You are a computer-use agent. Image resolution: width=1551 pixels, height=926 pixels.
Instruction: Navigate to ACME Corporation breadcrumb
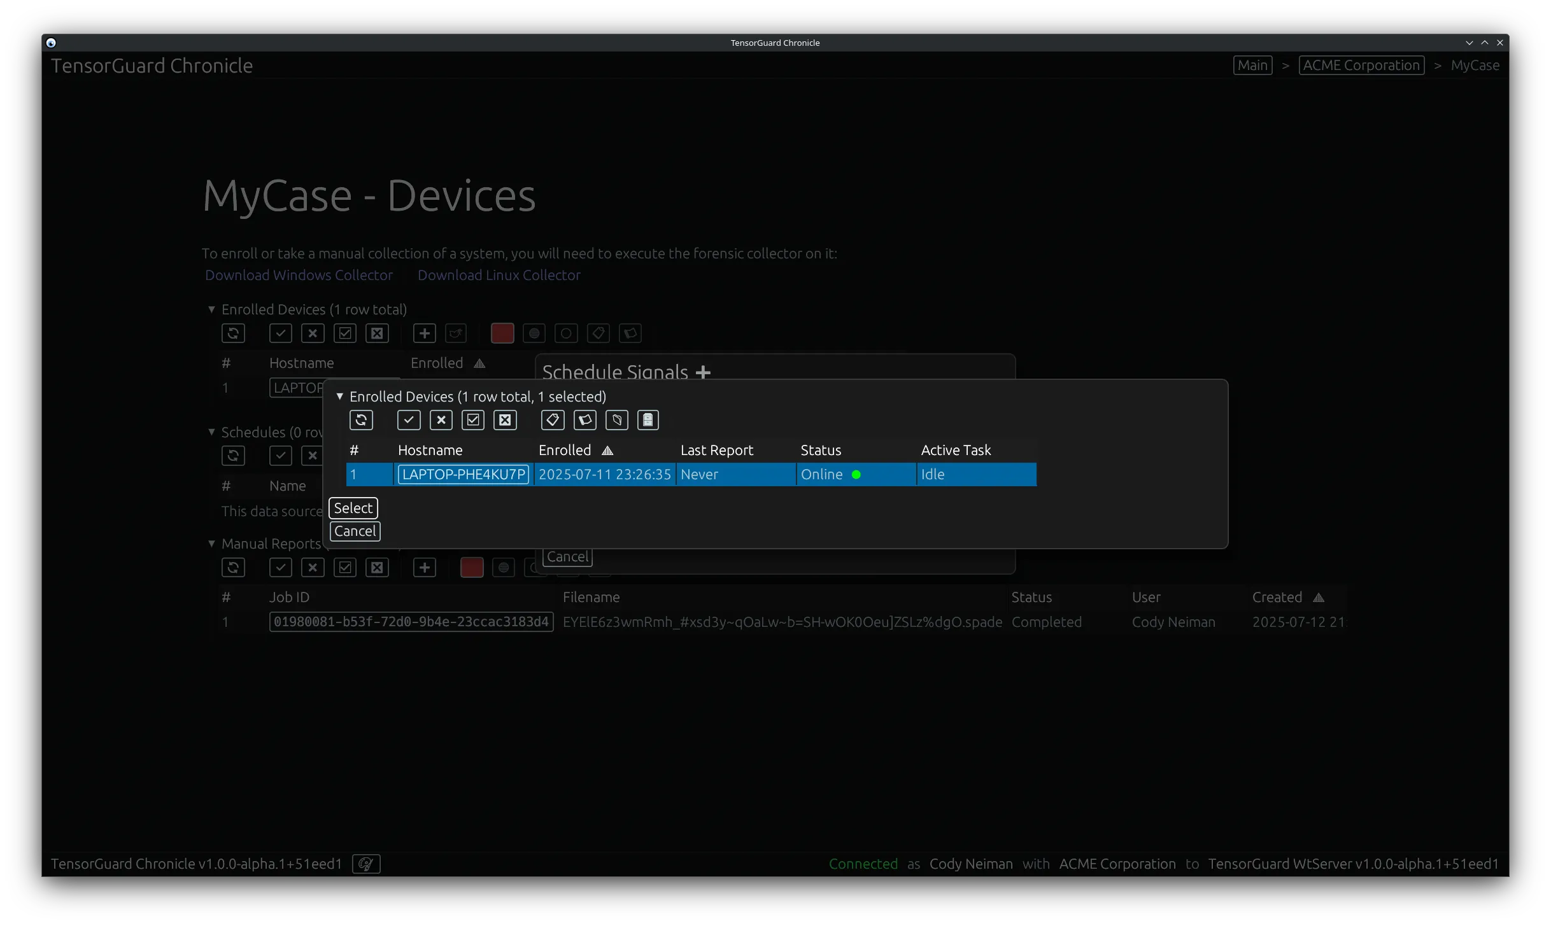pos(1361,65)
